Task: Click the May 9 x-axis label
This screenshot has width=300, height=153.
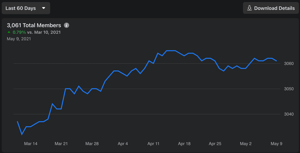Action: (x=276, y=144)
